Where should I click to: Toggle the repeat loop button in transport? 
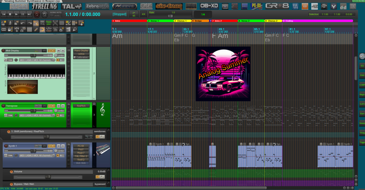tap(44, 14)
